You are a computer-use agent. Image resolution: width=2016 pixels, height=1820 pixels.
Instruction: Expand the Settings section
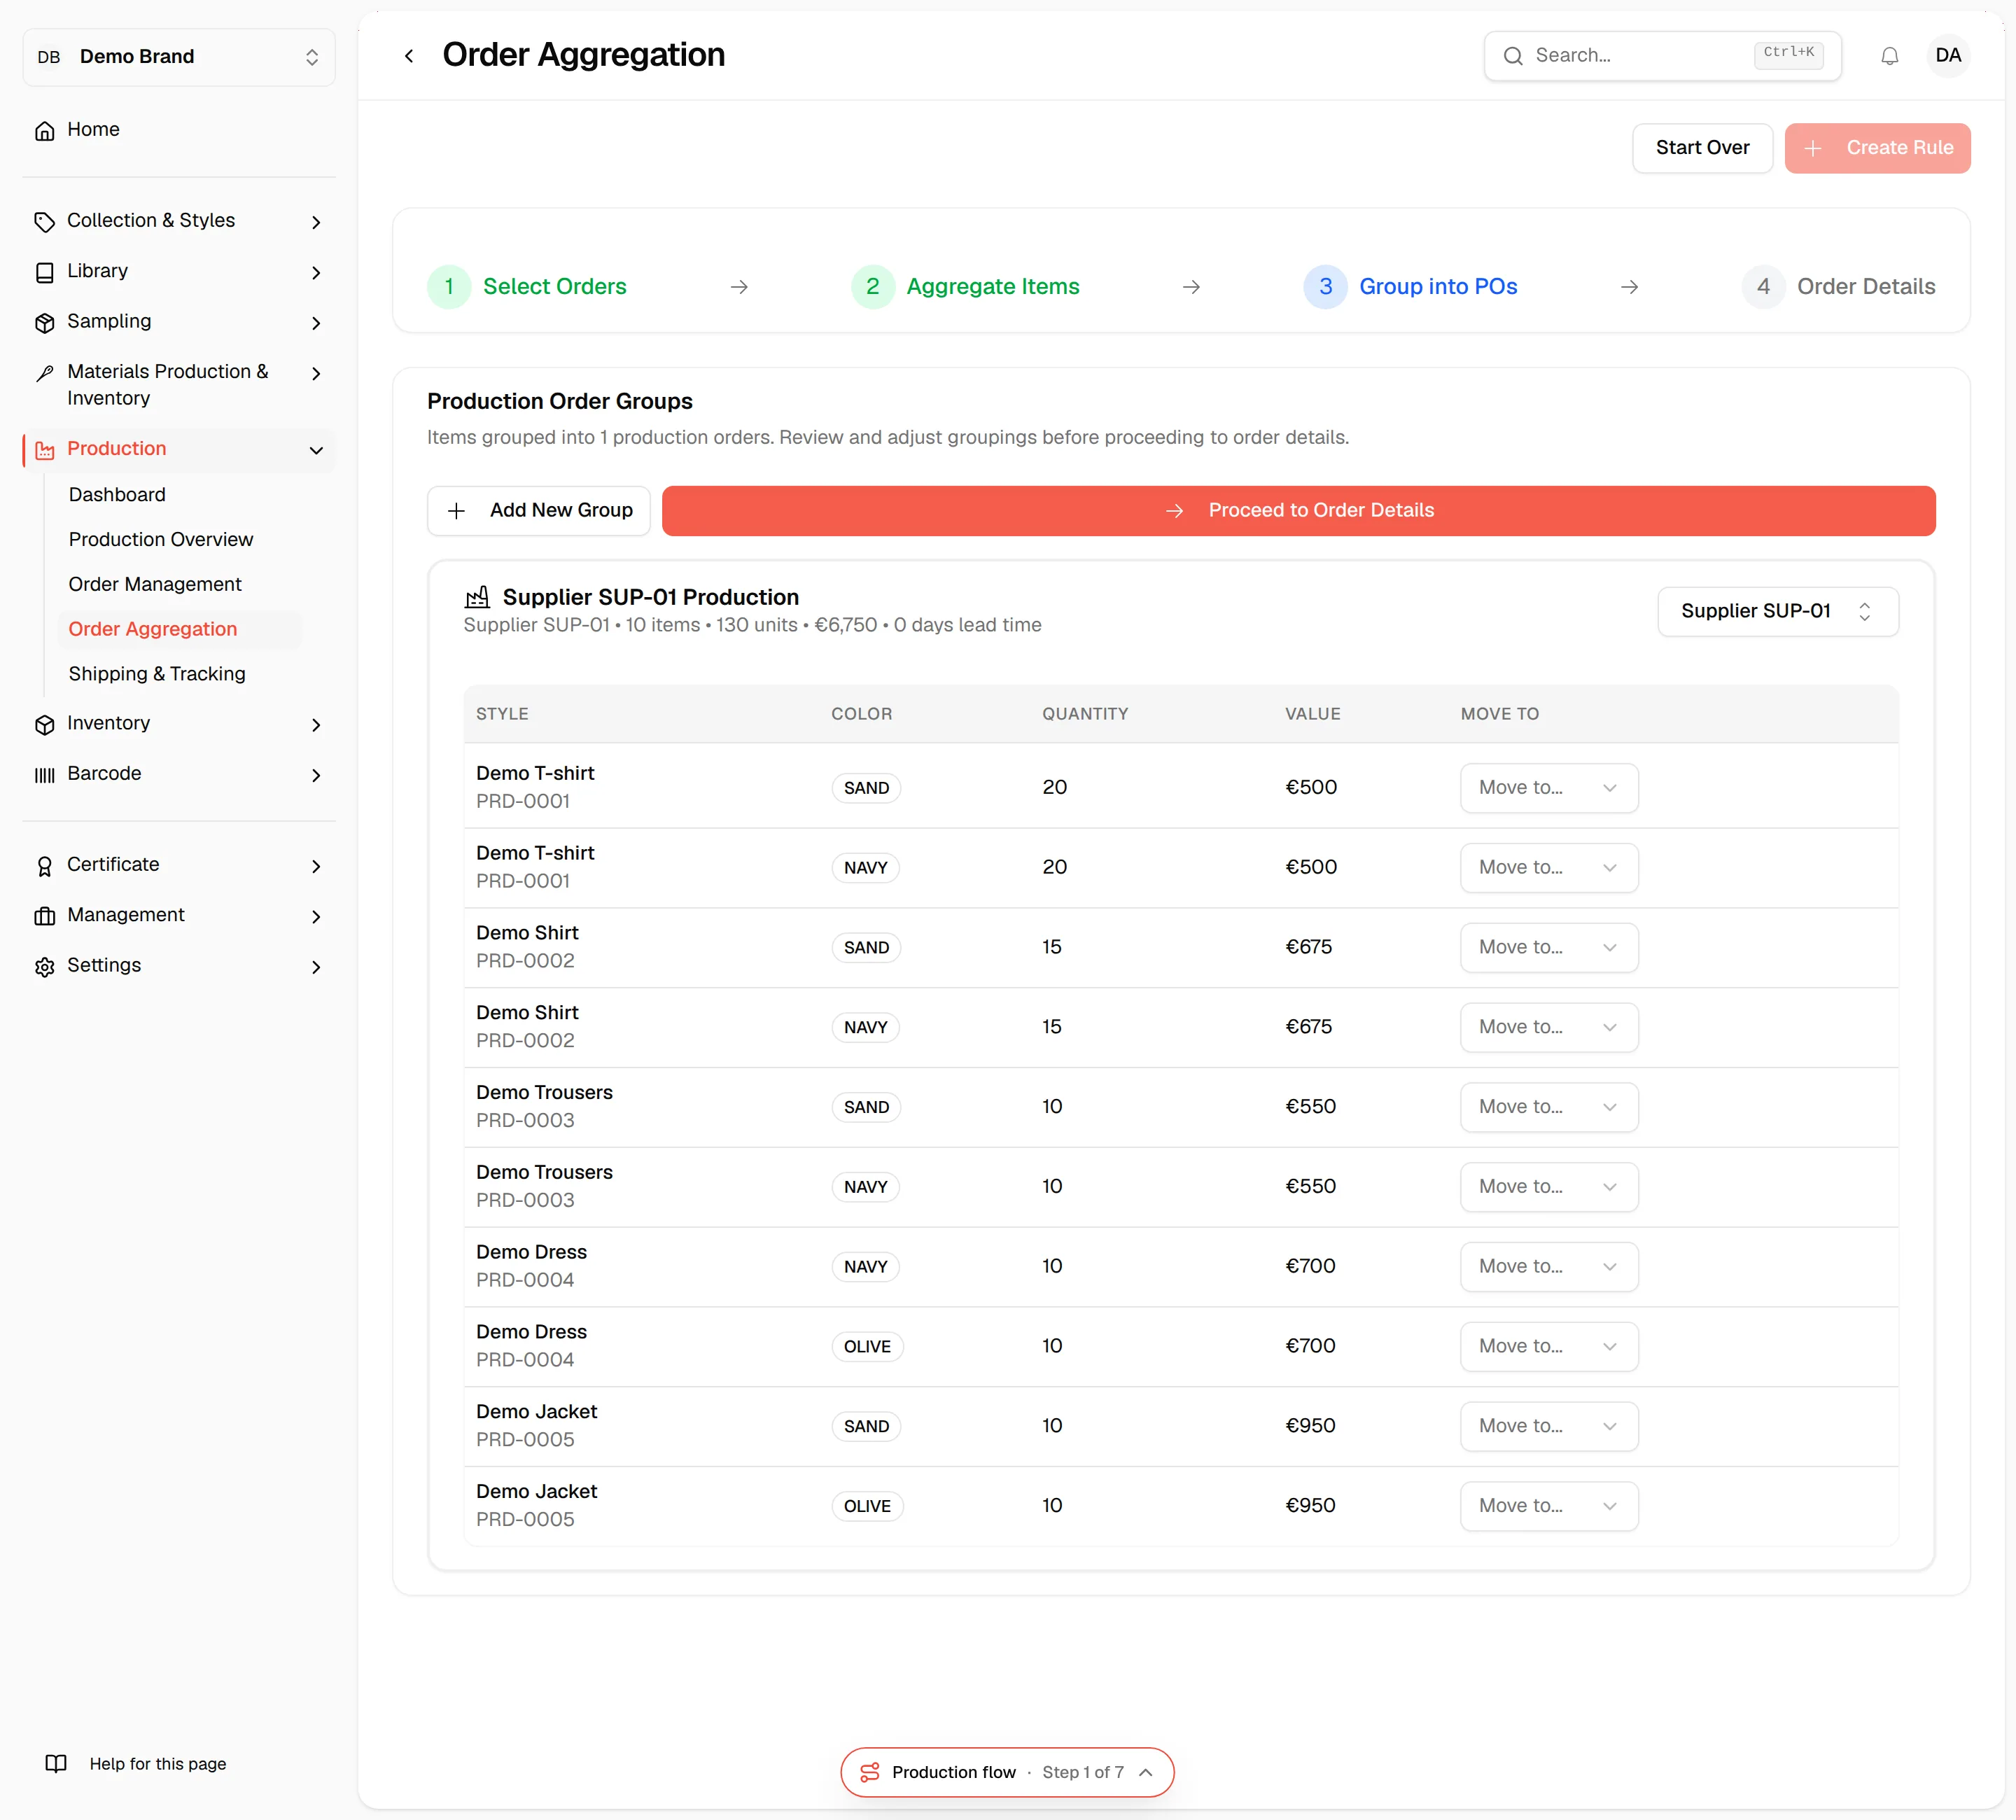point(316,967)
